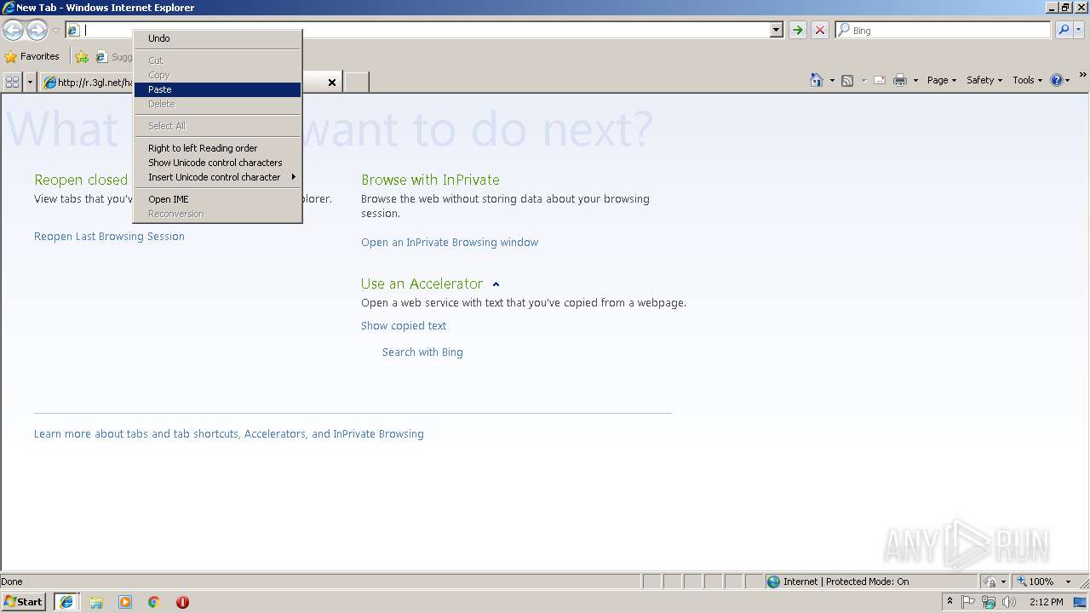Click the 100% zoom level button
Screen dimensions: 1090x613
pyautogui.click(x=1036, y=581)
